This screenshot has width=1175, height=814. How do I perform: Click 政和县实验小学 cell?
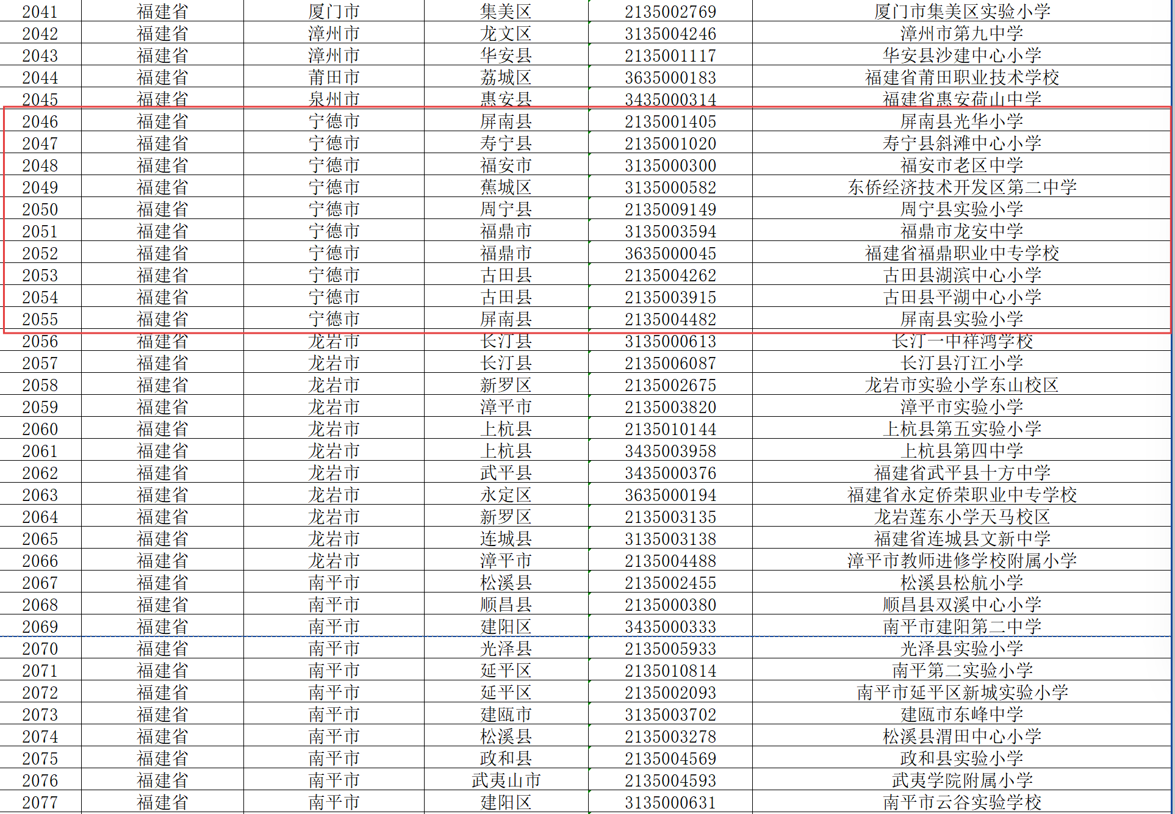pos(961,758)
